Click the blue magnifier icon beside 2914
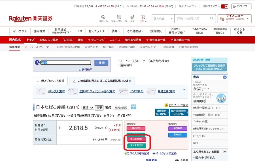The image size is (255, 161). coord(37,62)
